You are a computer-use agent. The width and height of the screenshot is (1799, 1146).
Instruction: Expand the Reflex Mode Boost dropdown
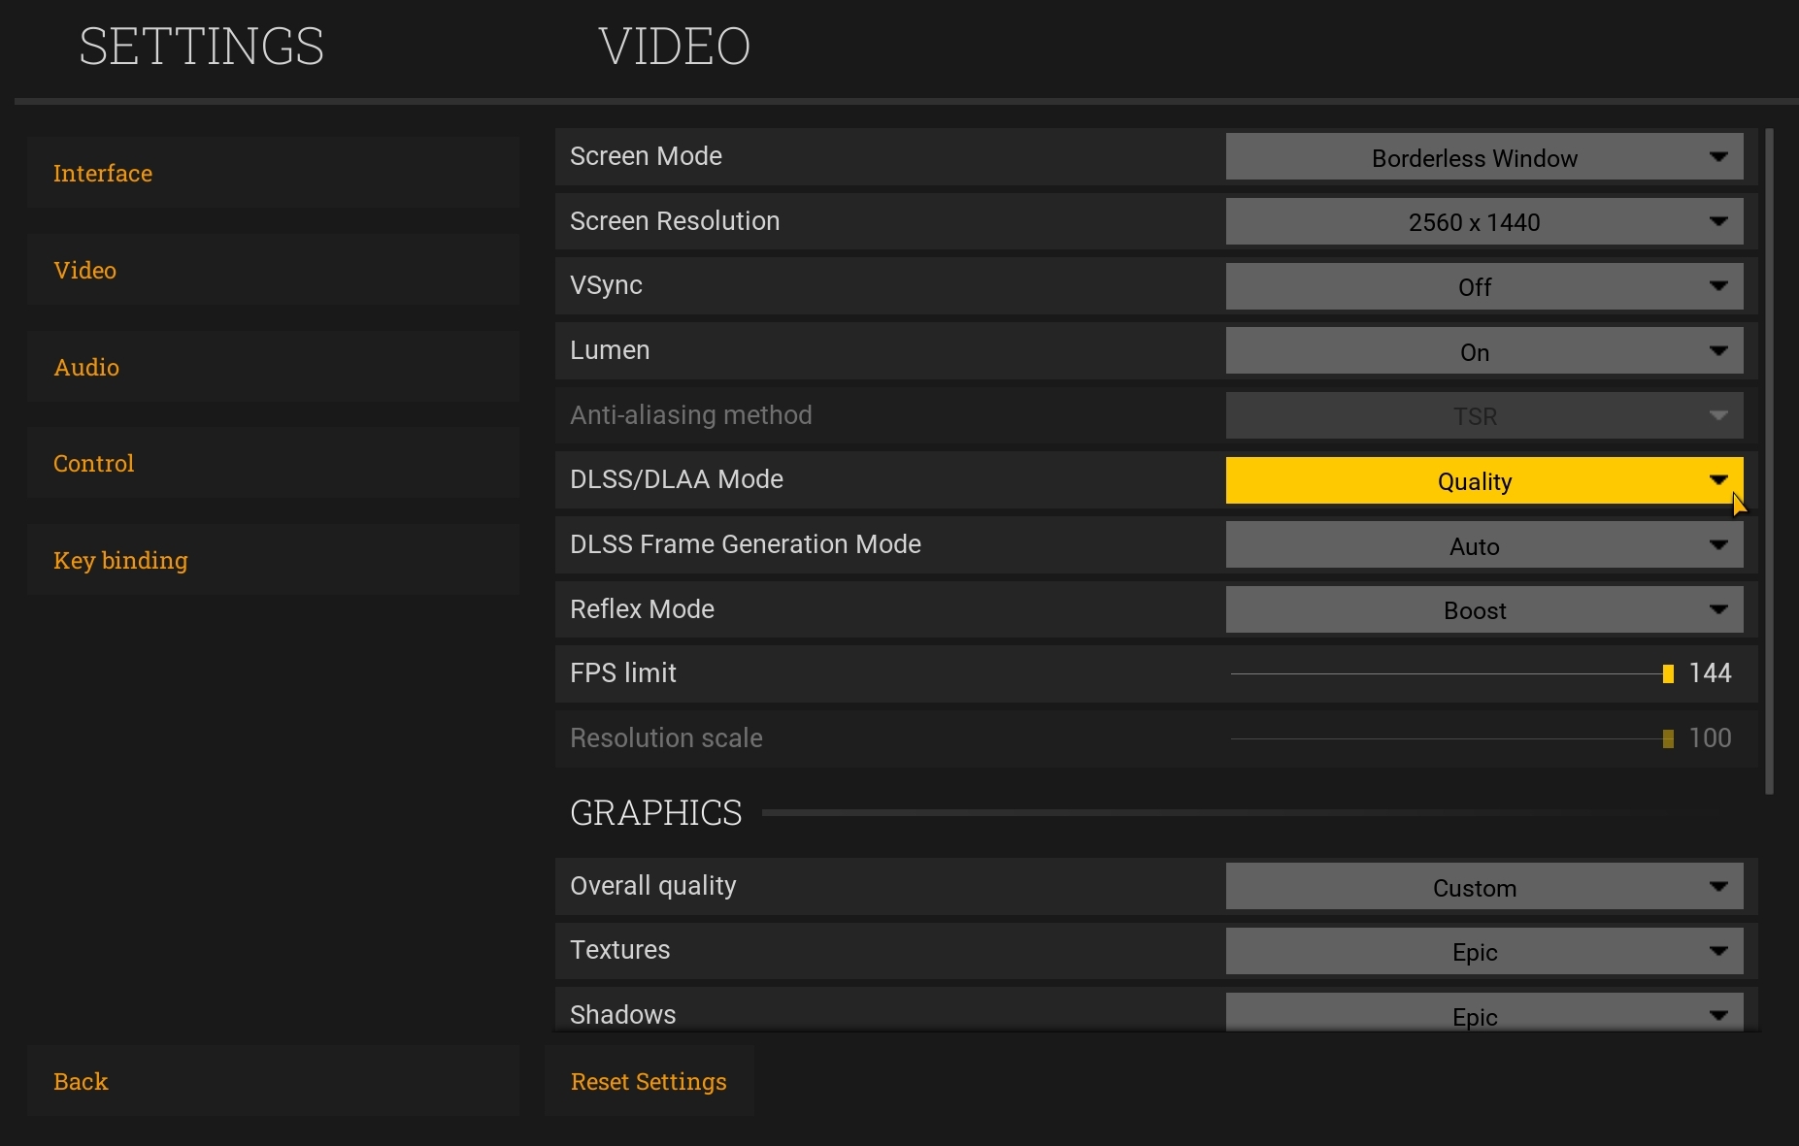tap(1483, 610)
